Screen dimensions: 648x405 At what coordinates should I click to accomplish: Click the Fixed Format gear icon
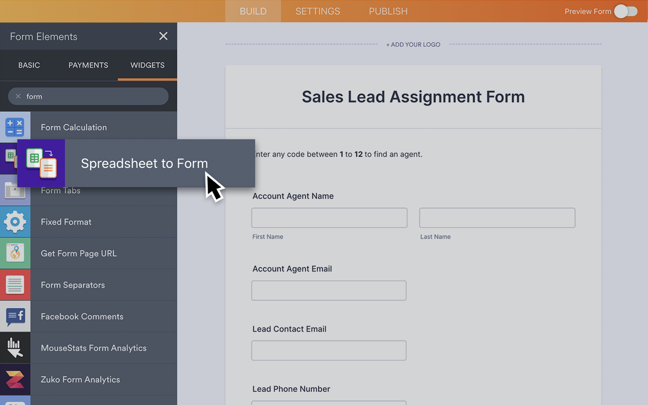(15, 222)
